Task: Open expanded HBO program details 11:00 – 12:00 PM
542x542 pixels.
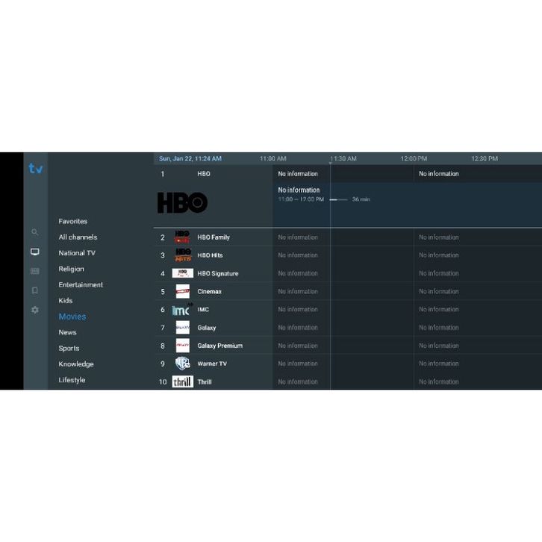Action: click(407, 205)
